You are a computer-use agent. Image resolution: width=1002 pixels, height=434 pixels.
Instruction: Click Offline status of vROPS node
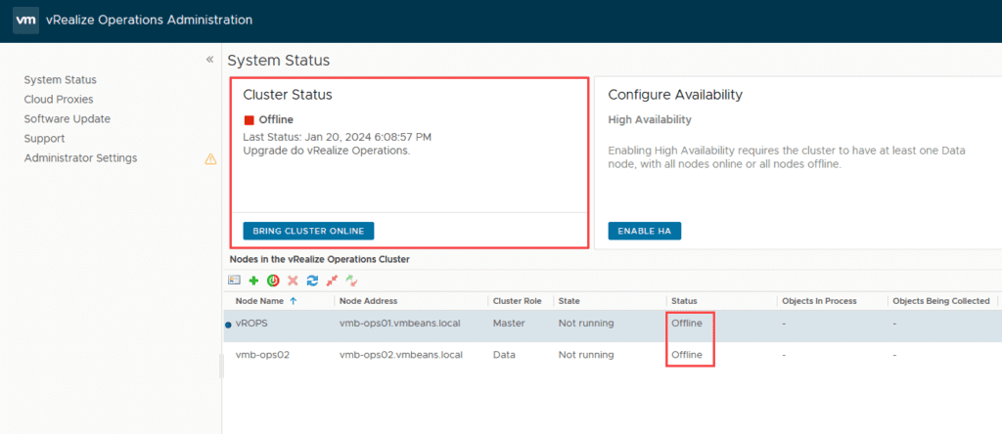pyautogui.click(x=686, y=324)
